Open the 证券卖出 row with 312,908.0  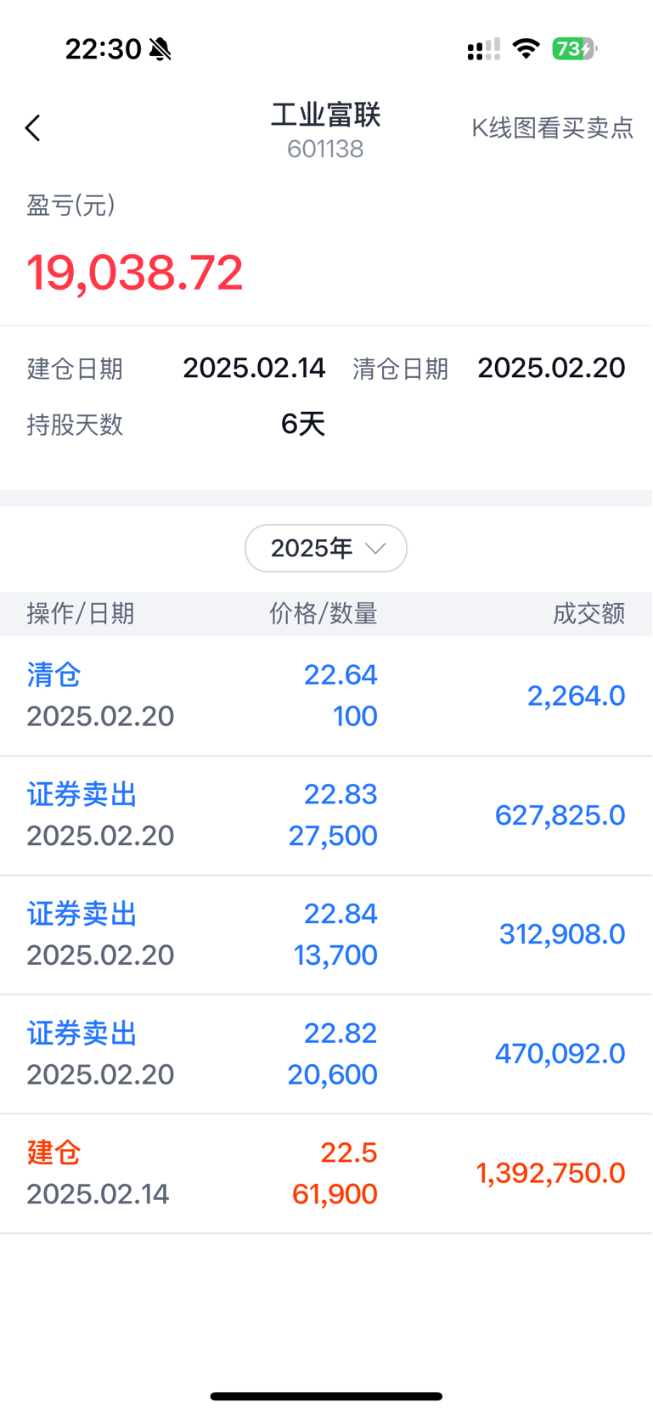[x=326, y=935]
